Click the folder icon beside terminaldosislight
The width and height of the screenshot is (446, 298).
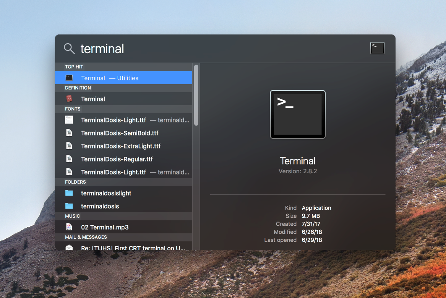[x=69, y=193]
